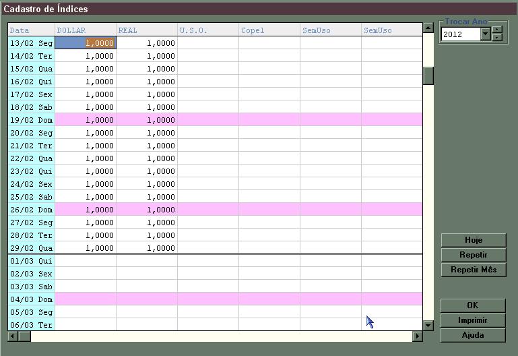Click the vertical scrollbar thumb

(428, 76)
